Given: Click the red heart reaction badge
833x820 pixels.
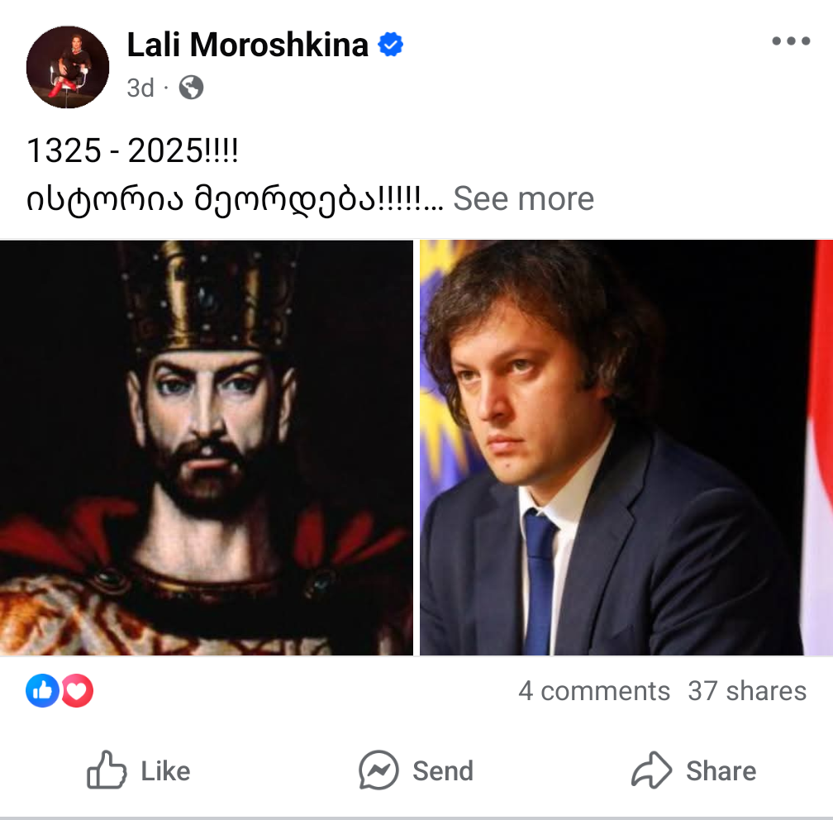Looking at the screenshot, I should click(77, 691).
